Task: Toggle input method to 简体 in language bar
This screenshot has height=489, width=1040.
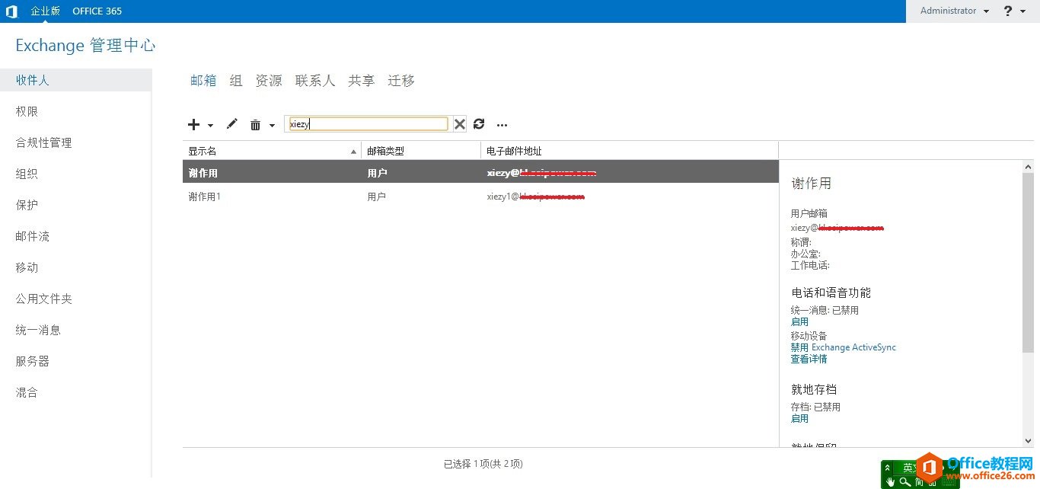Action: pos(918,482)
